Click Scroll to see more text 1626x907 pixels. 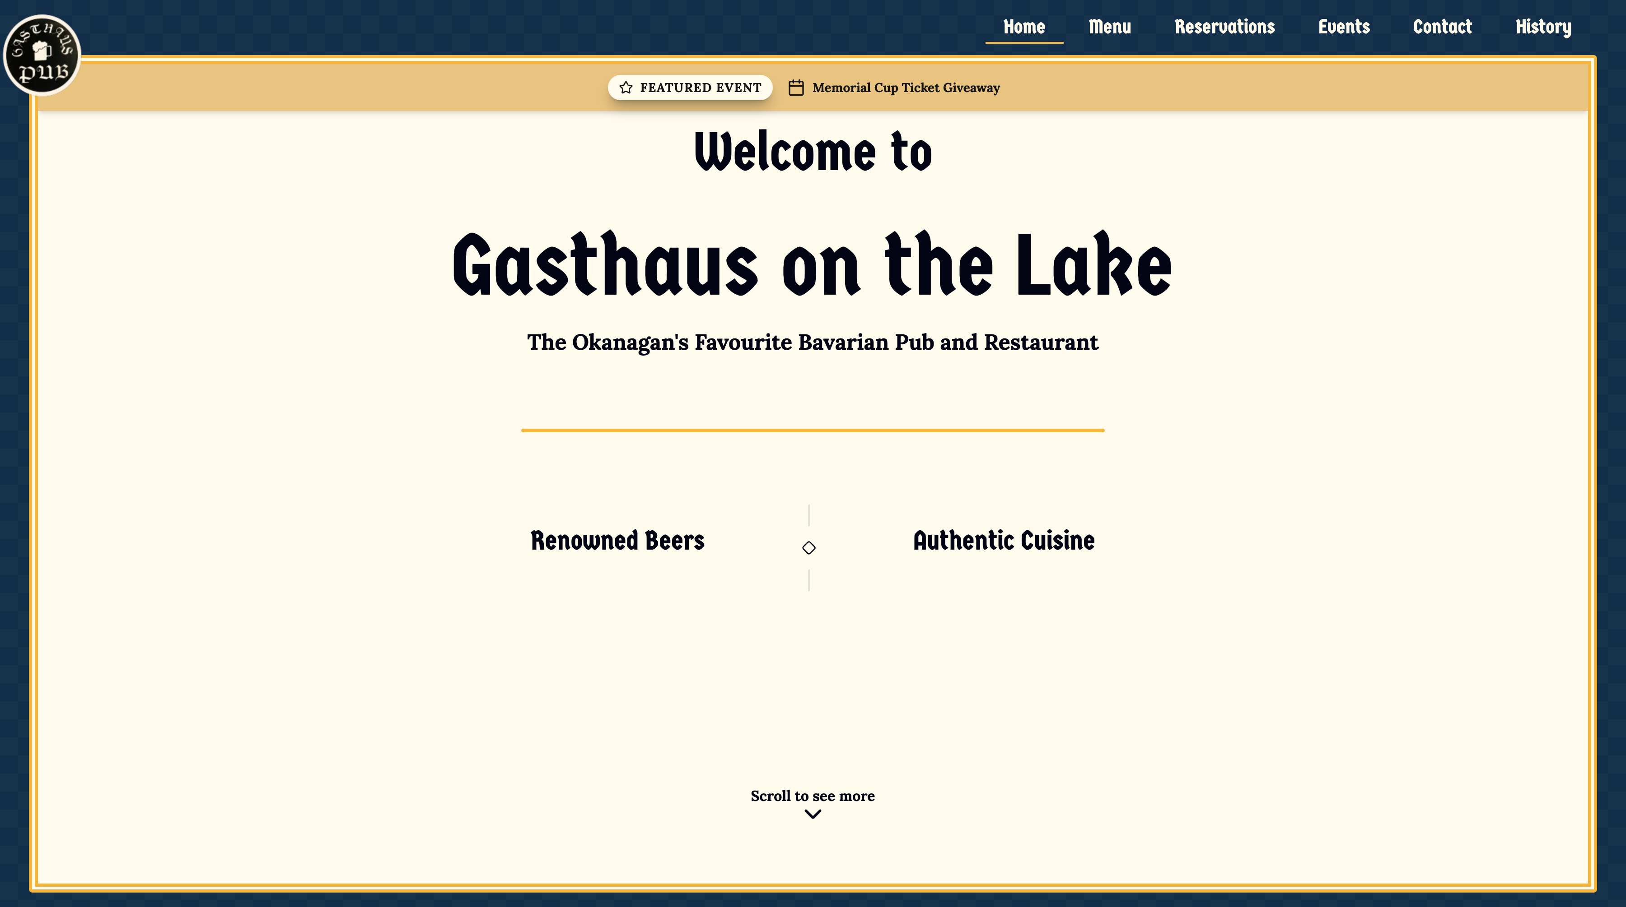(x=812, y=796)
